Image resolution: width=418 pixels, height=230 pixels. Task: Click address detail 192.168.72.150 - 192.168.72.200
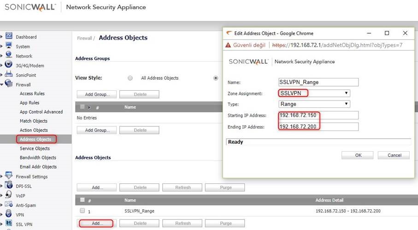[x=348, y=211]
